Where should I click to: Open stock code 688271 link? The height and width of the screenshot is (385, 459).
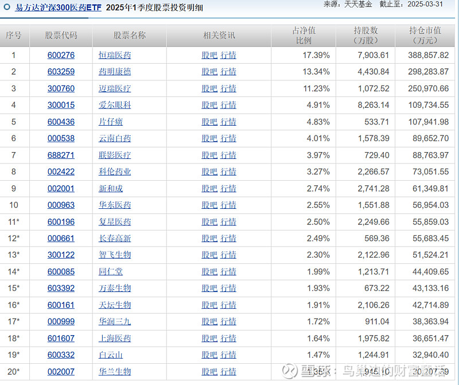tap(61, 155)
